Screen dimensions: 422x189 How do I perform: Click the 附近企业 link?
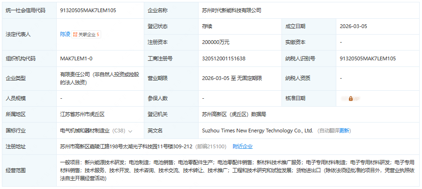tap(242, 146)
